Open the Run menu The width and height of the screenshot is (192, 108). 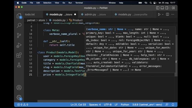coord(70,3)
